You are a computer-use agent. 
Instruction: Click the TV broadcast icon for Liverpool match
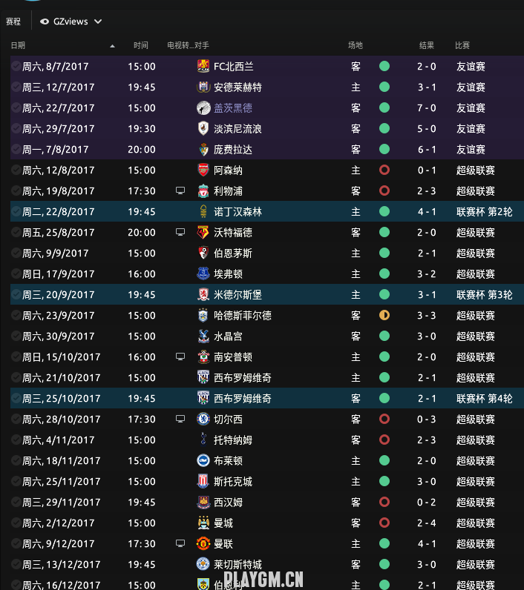point(180,190)
